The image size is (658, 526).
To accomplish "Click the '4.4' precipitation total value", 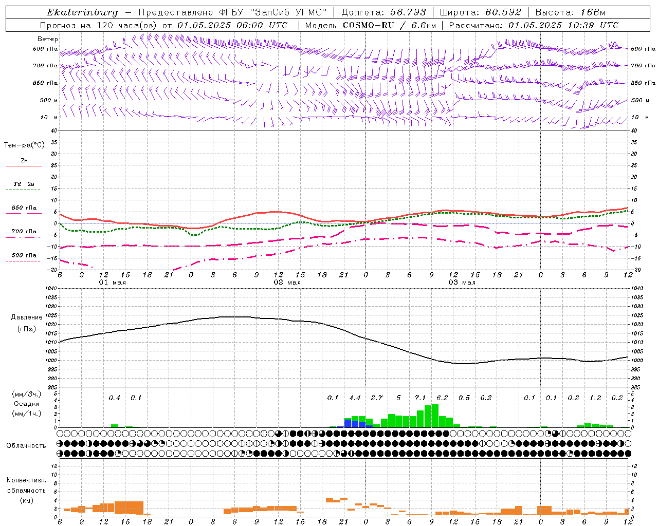I will [x=355, y=398].
